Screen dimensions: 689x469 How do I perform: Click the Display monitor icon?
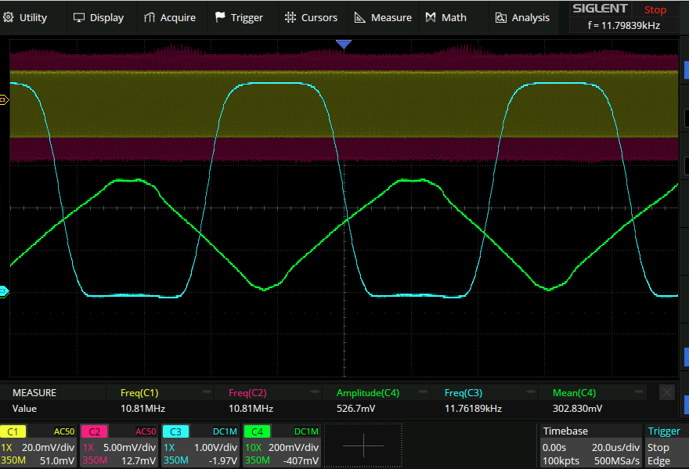click(x=79, y=17)
